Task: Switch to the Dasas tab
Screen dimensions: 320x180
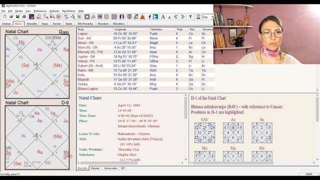Action: [44, 23]
